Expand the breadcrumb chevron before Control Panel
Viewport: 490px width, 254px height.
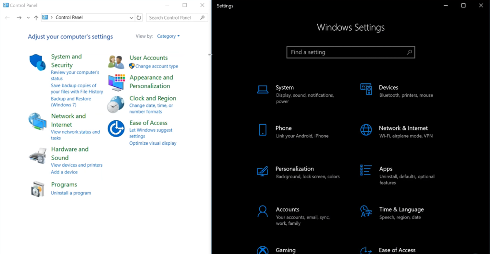tap(52, 18)
